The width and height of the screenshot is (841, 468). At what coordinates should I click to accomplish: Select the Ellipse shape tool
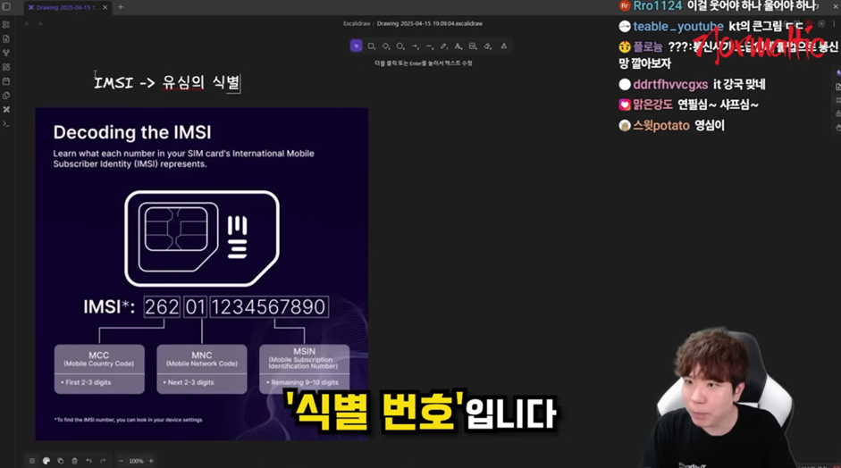400,46
